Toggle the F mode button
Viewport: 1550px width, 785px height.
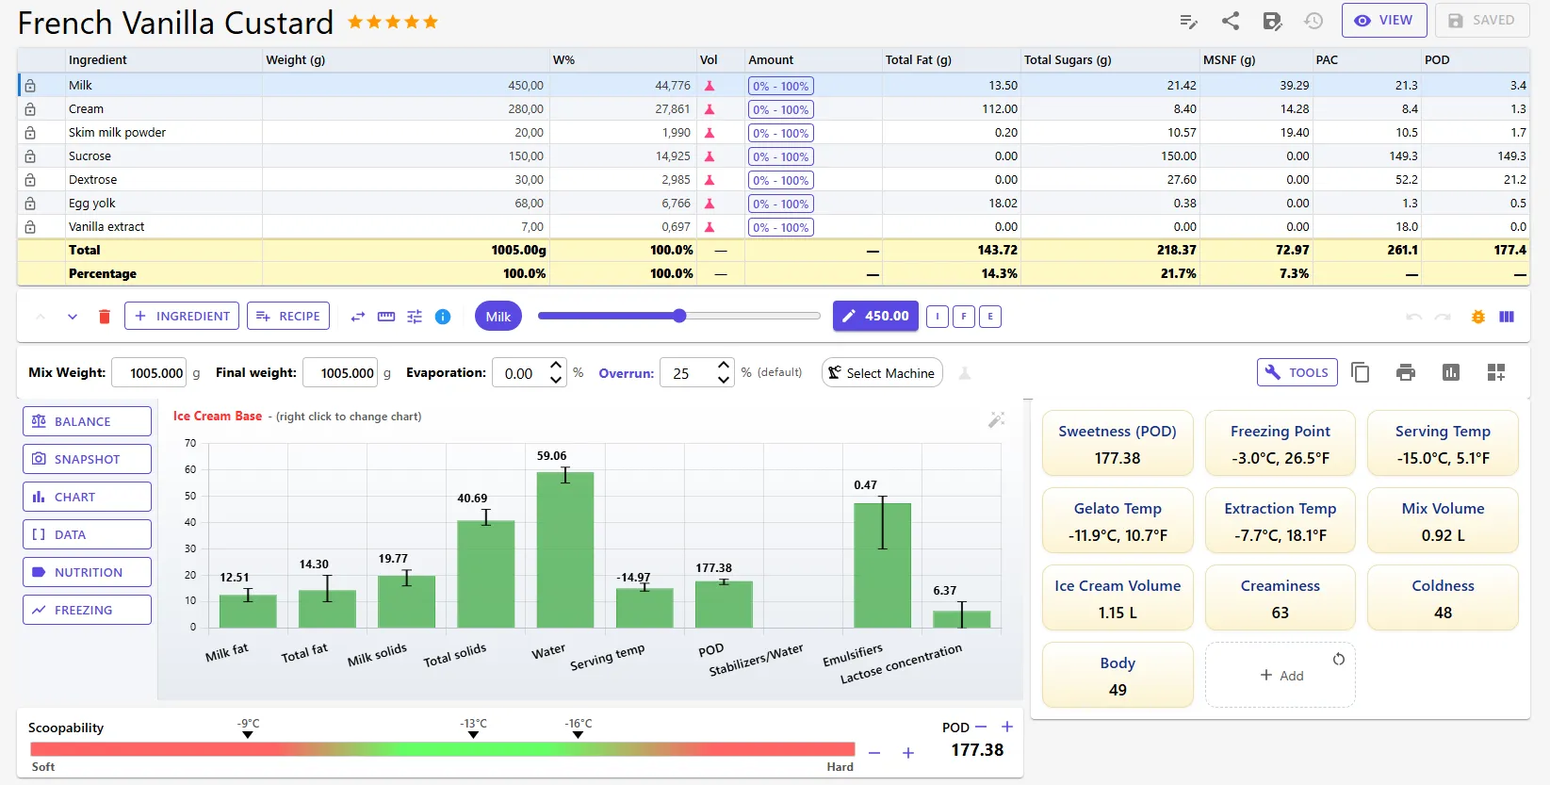click(x=964, y=317)
